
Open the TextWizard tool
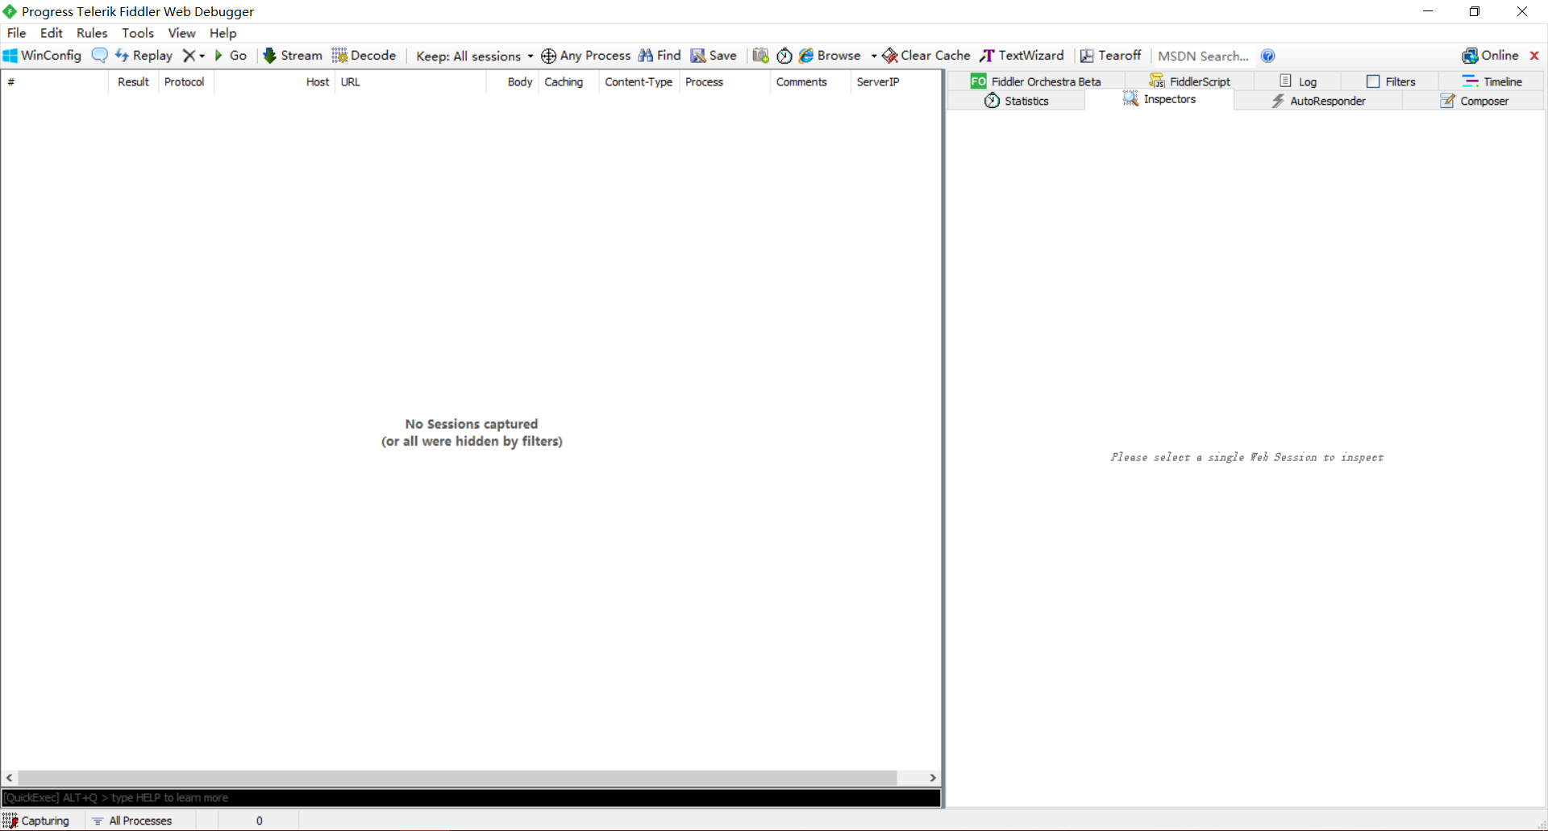tap(1022, 56)
